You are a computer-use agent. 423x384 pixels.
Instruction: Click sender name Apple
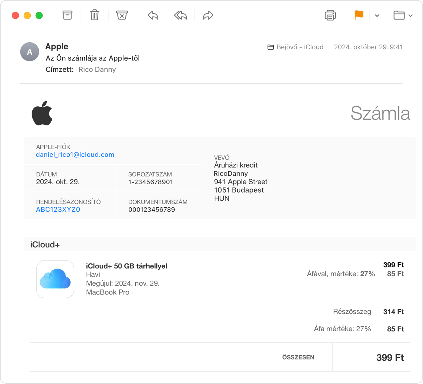coord(57,46)
